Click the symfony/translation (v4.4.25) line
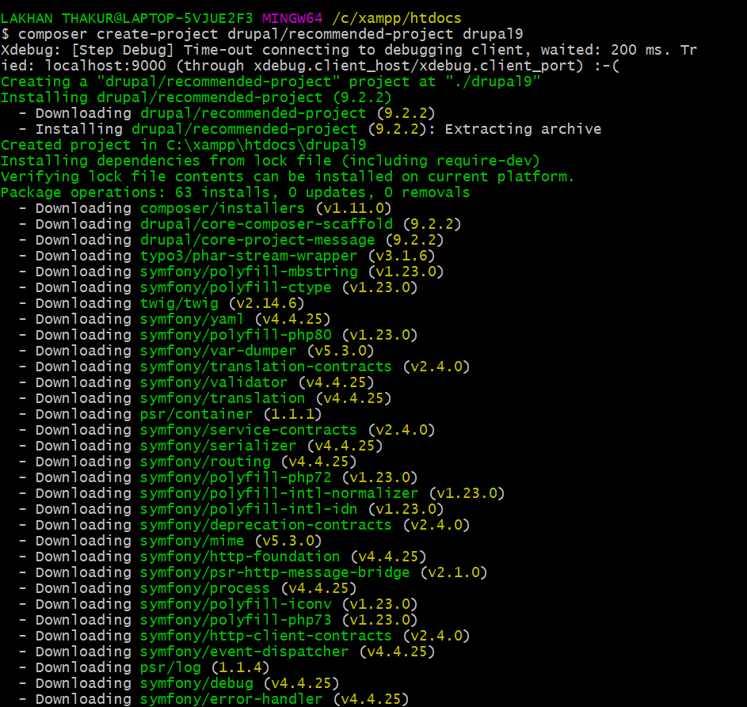Viewport: 747px width, 707px height. click(x=205, y=398)
